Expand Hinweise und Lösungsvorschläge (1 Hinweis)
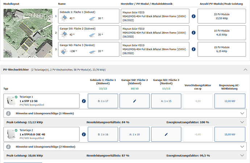 (x=242, y=113)
